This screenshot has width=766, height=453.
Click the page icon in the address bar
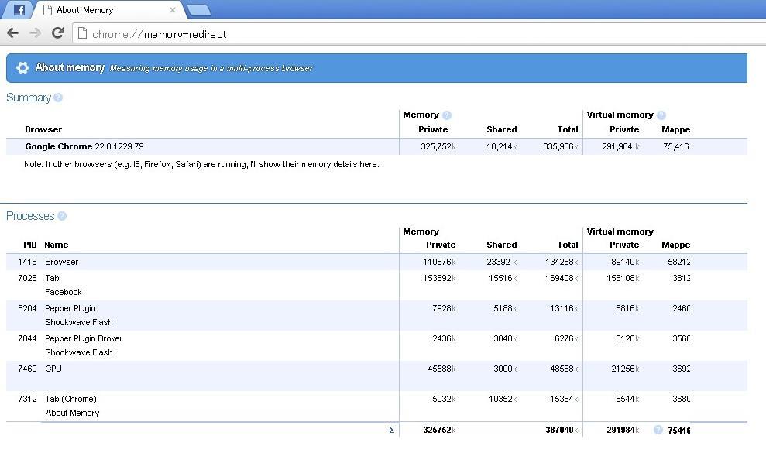[82, 33]
